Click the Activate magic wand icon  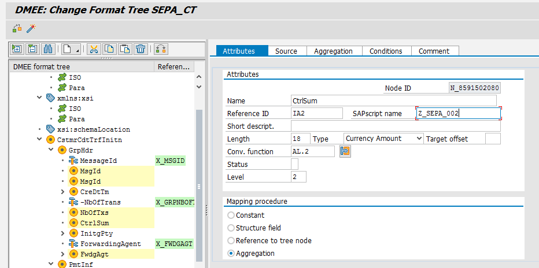(x=31, y=28)
